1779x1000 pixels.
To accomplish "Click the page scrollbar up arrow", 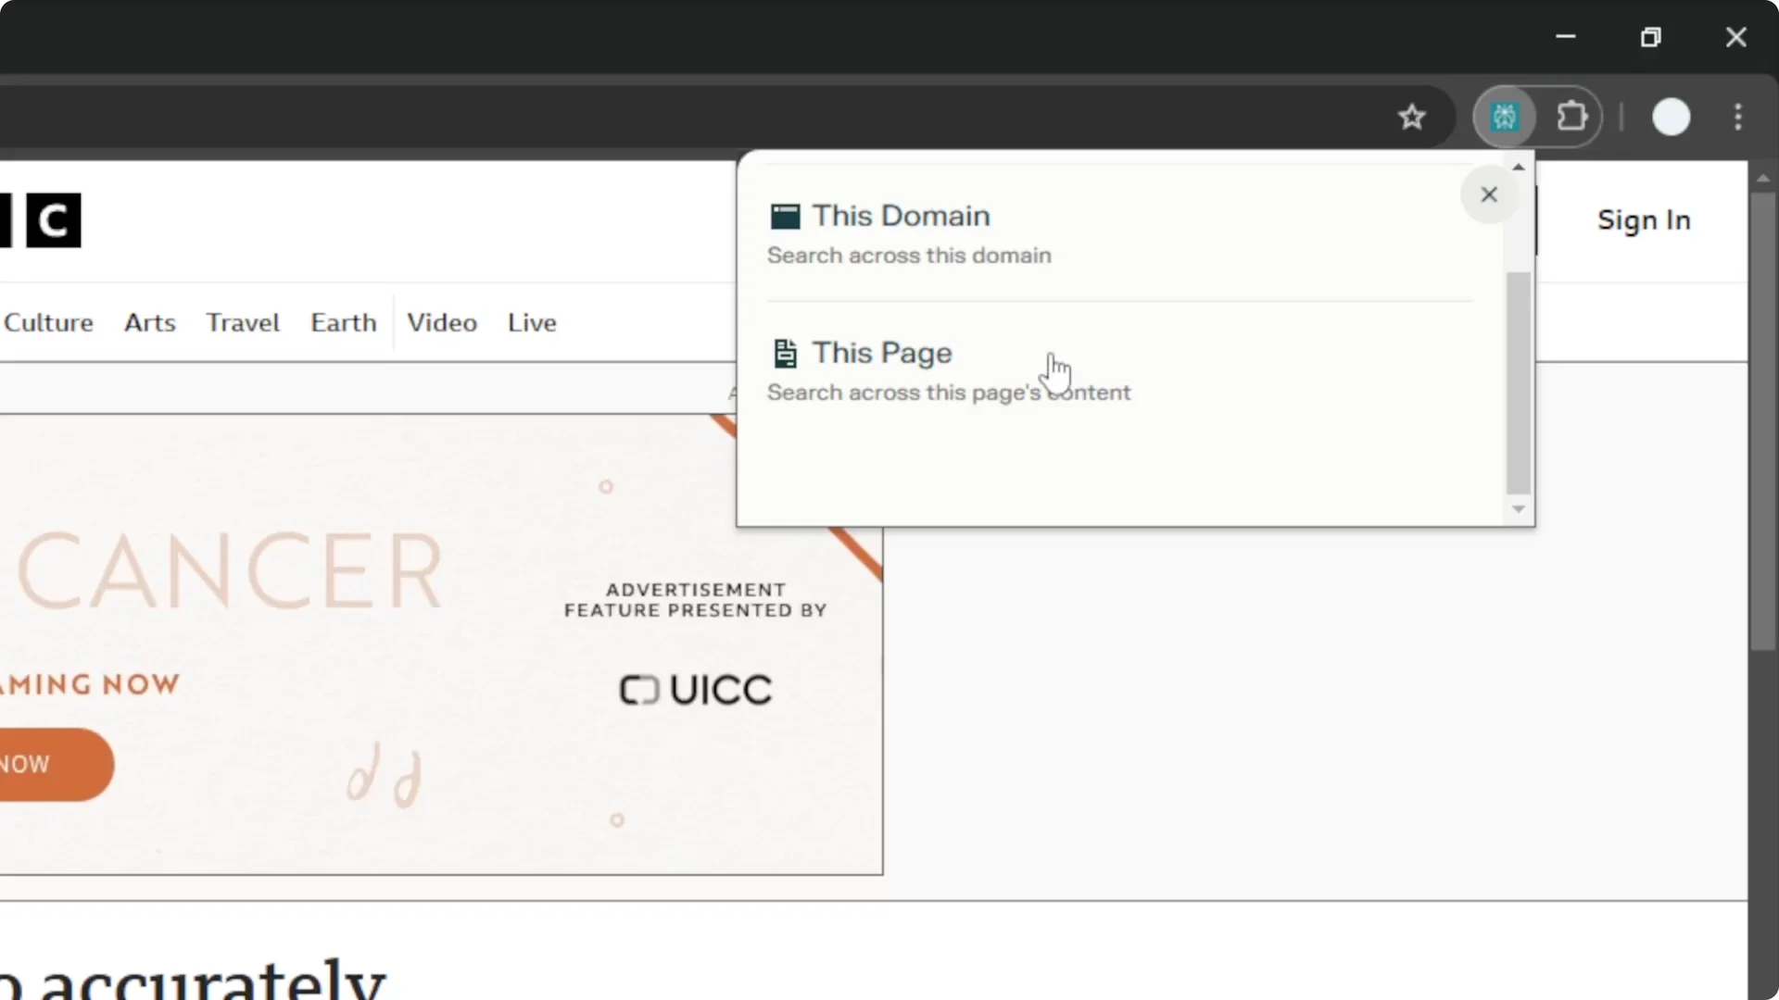I will [1764, 178].
